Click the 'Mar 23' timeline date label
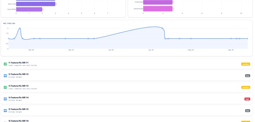This screenshot has height=122, width=255. (71, 50)
